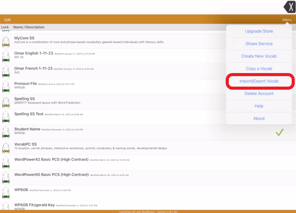
Task: Open Import/Export Vocab
Action: 259,81
